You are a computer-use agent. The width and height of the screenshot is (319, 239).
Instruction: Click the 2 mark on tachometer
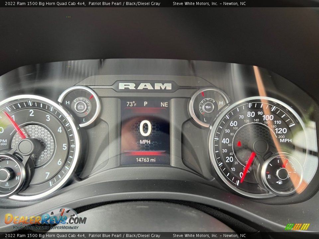tap(32, 113)
